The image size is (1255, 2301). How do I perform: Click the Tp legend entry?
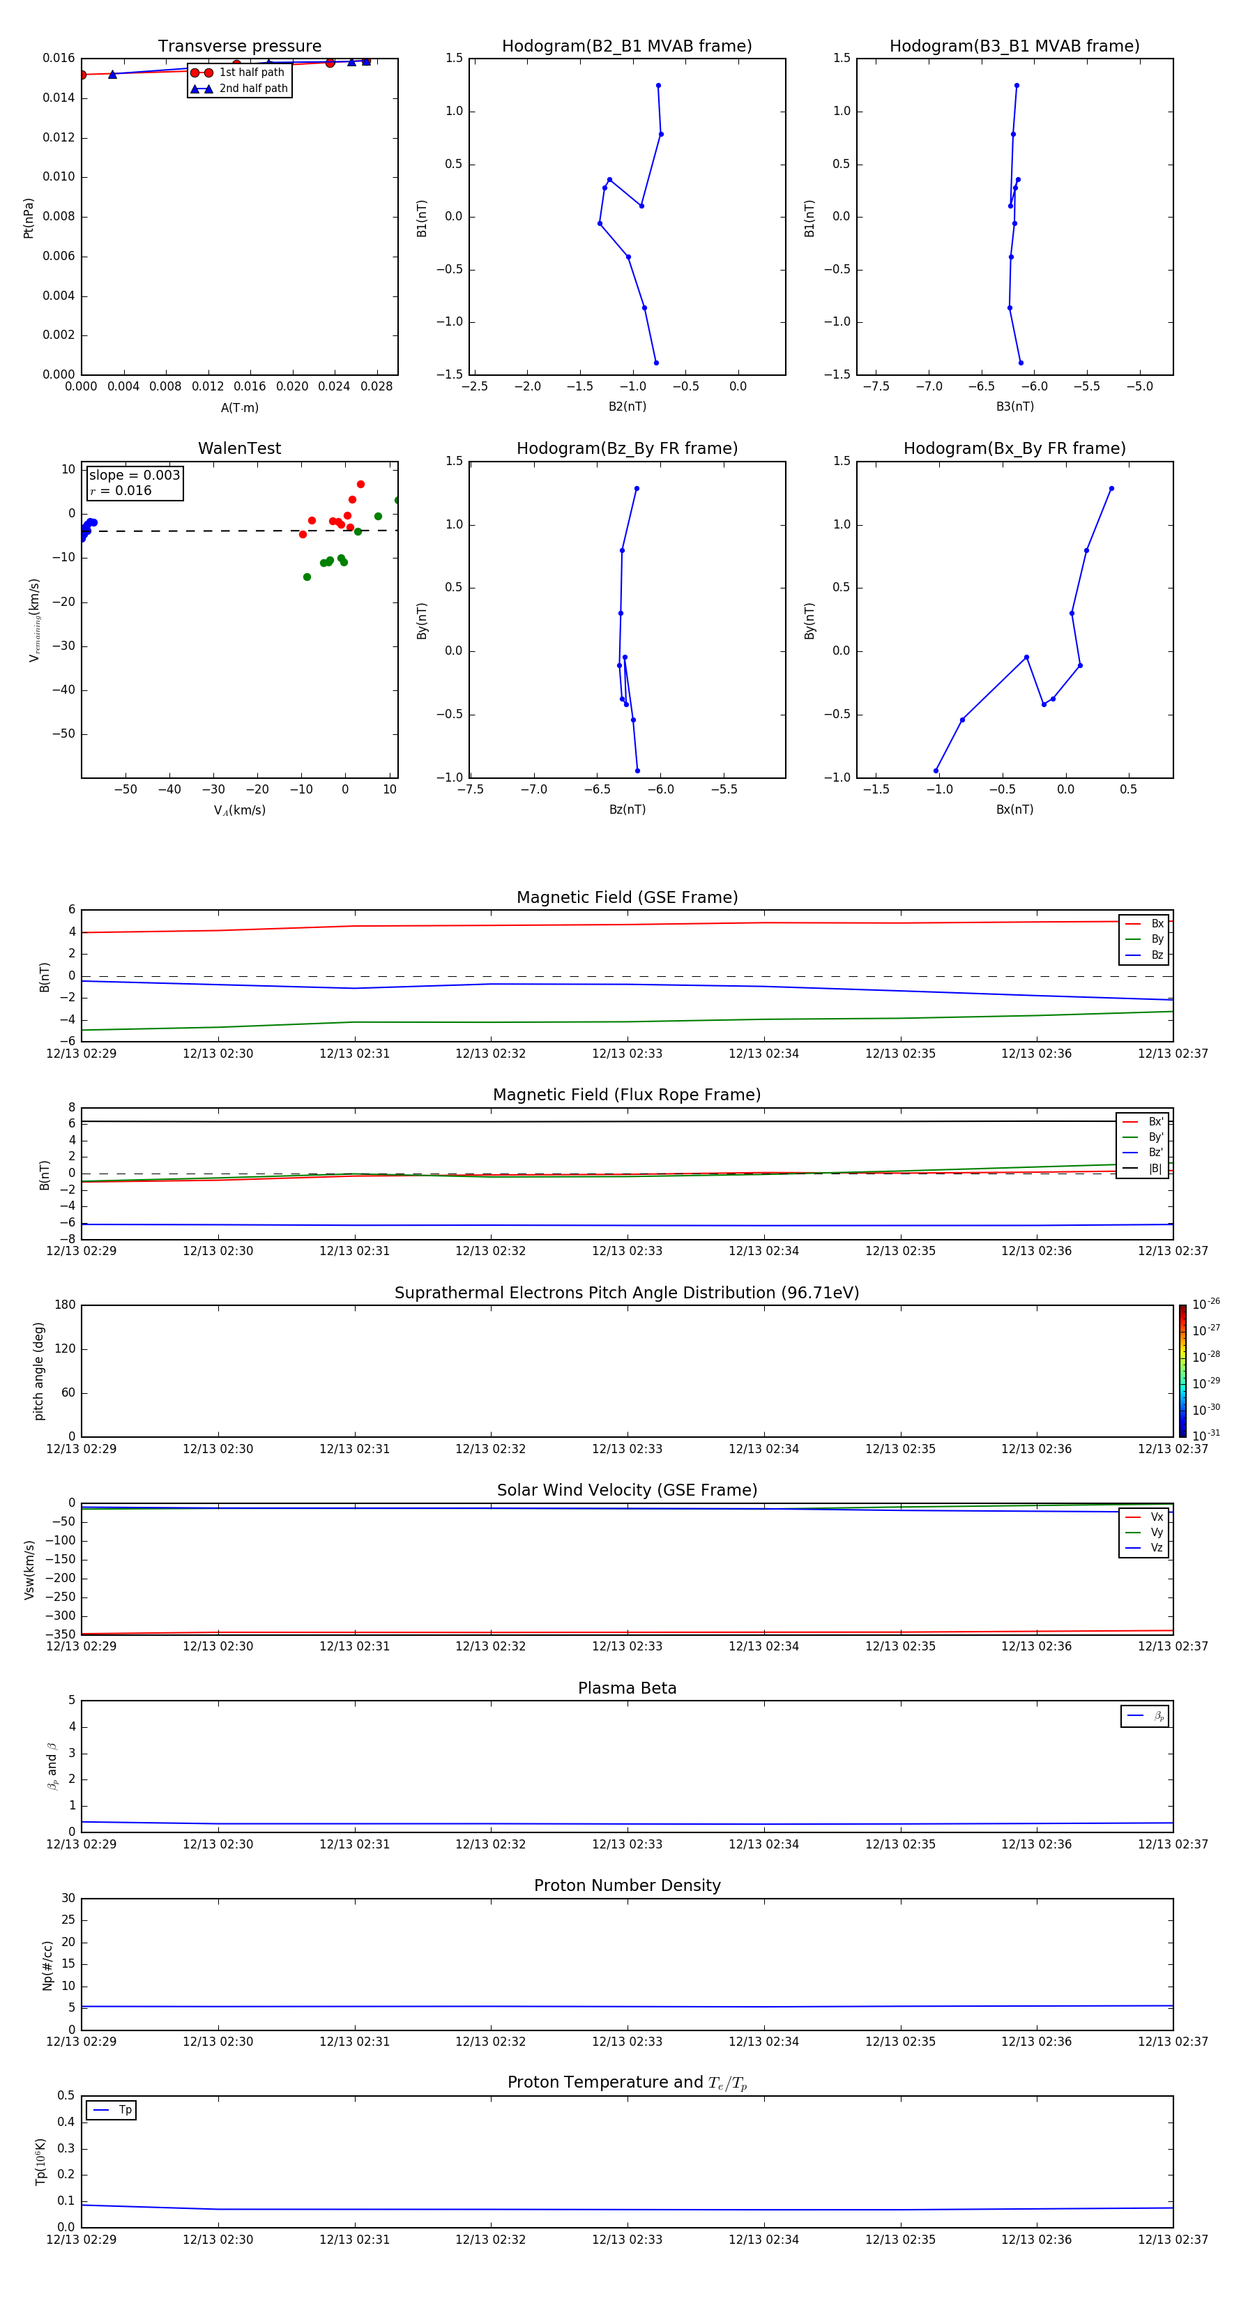pyautogui.click(x=112, y=2110)
